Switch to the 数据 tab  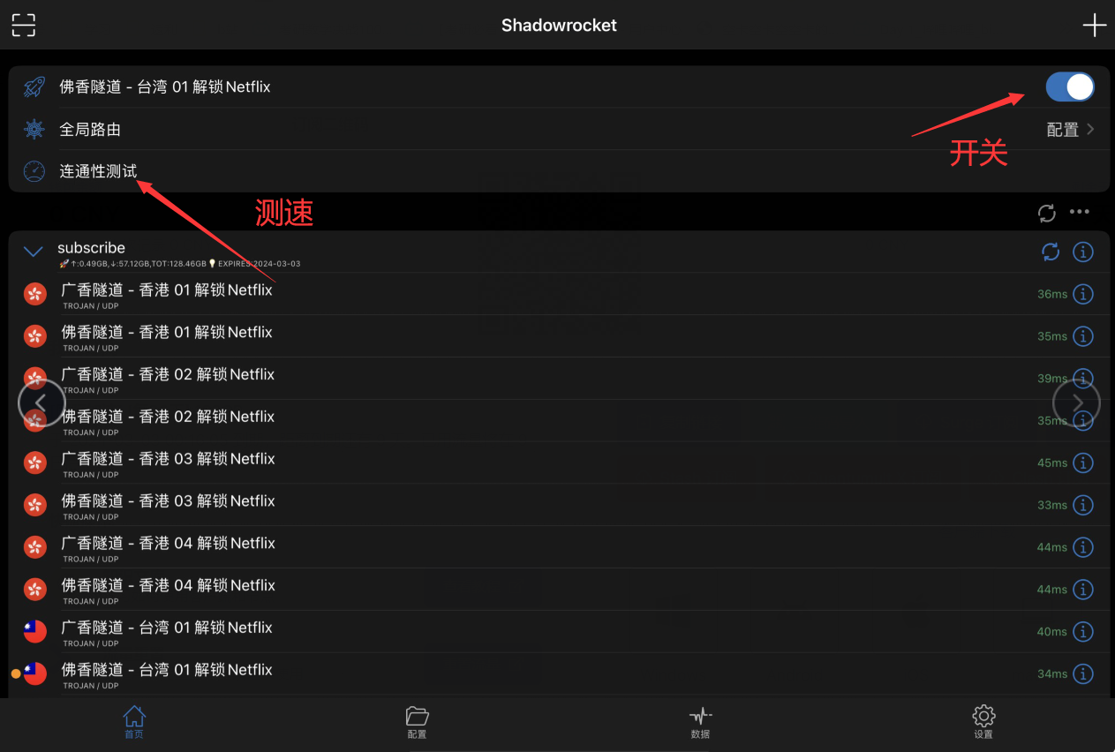700,722
